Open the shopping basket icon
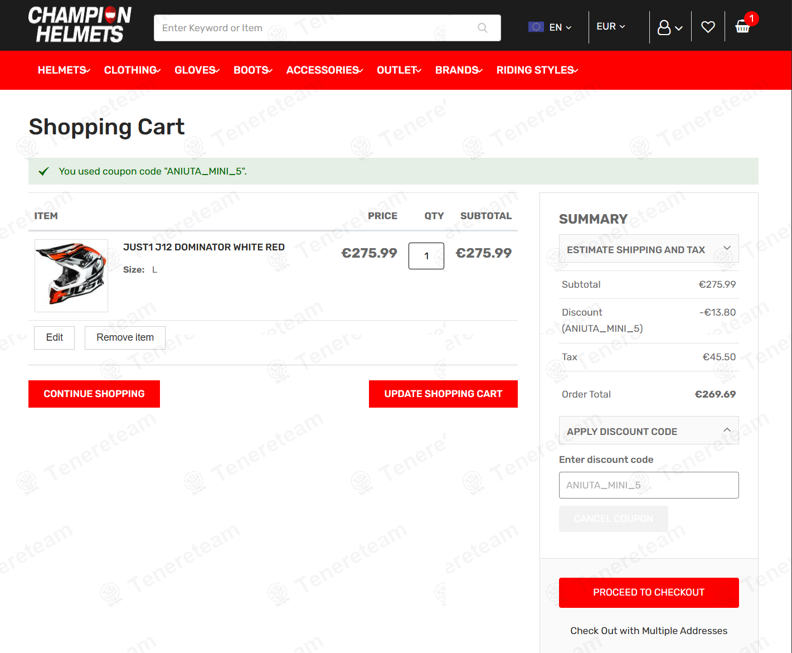Screen dimensions: 792x653 743,26
